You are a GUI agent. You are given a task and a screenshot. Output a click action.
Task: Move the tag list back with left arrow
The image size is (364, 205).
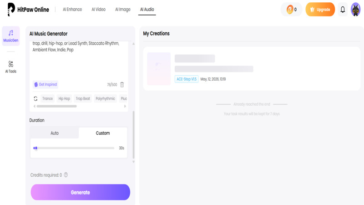[35, 106]
